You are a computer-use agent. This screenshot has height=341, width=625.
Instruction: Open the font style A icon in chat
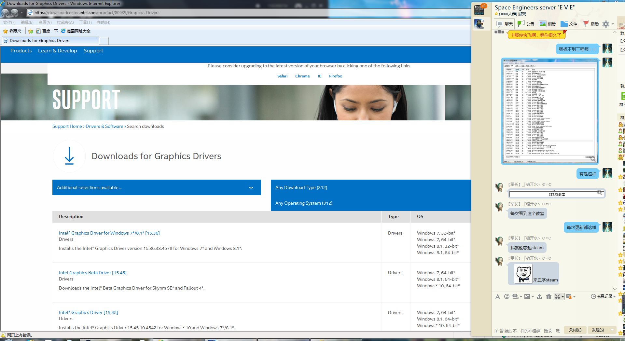pos(497,296)
